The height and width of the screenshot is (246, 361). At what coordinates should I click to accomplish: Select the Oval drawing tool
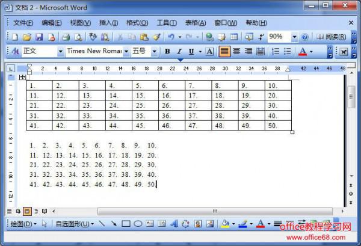coord(138,224)
